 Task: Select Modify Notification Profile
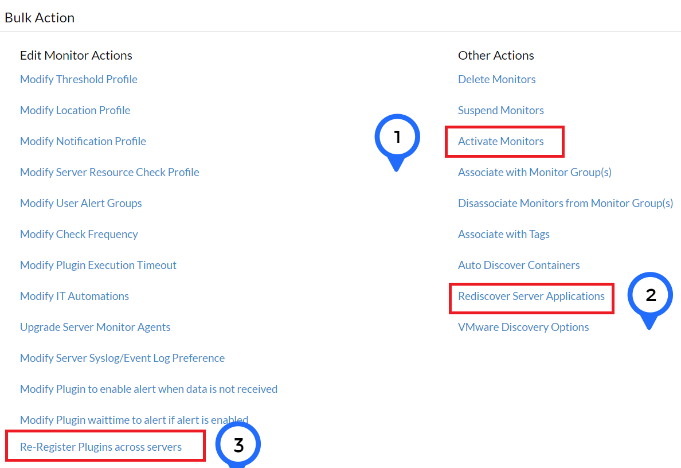click(x=83, y=141)
